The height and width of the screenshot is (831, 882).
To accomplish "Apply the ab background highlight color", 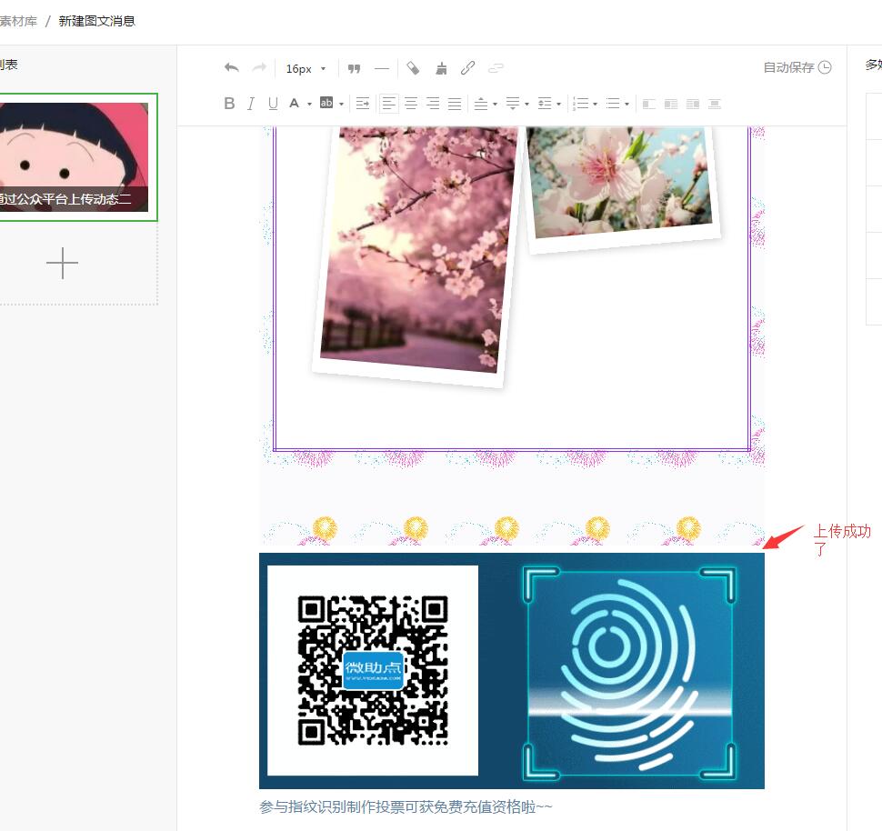I will [x=326, y=103].
